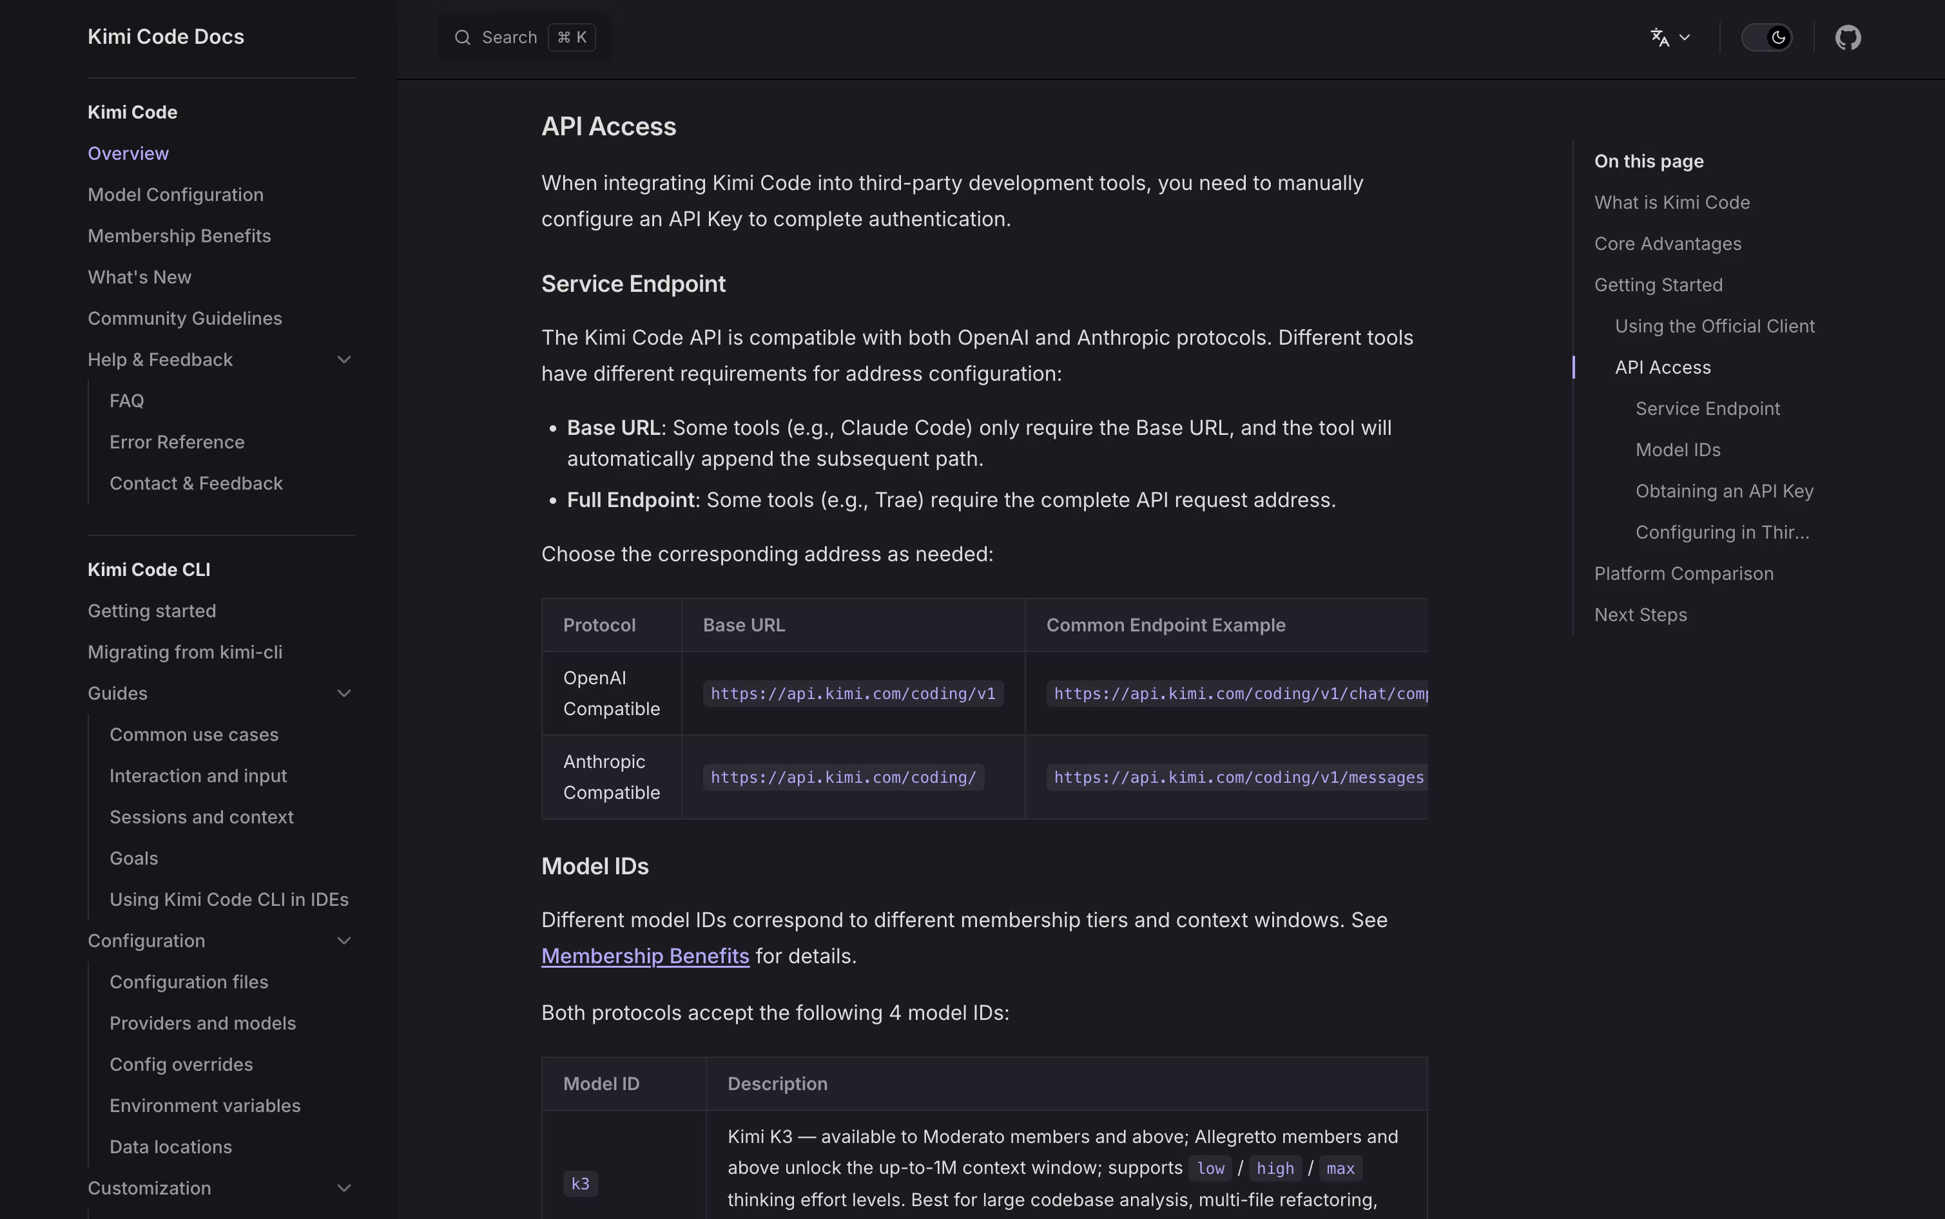
Task: Jump to Configuring in Thir... section
Action: point(1721,532)
